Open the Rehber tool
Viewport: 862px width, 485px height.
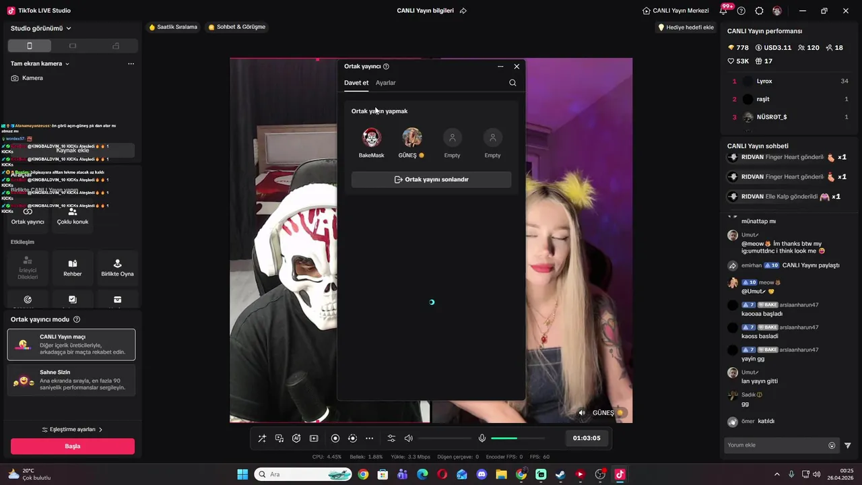[73, 267]
